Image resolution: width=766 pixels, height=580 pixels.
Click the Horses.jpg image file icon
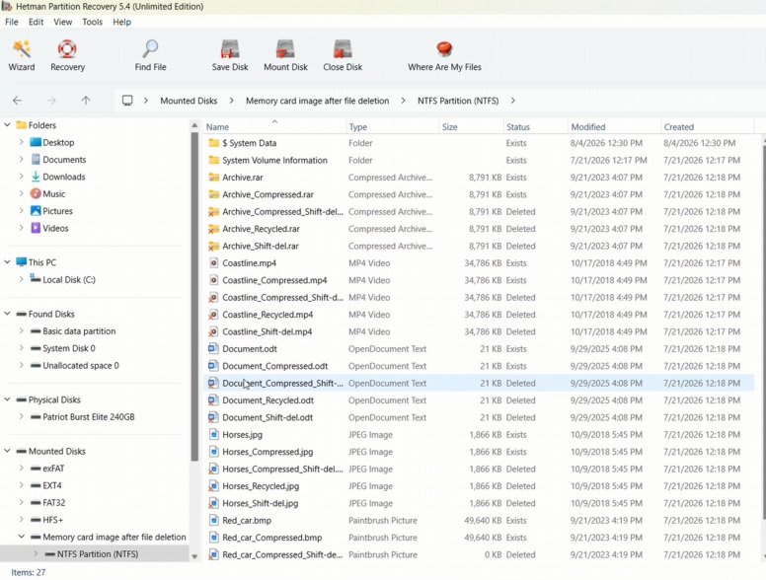pyautogui.click(x=213, y=435)
